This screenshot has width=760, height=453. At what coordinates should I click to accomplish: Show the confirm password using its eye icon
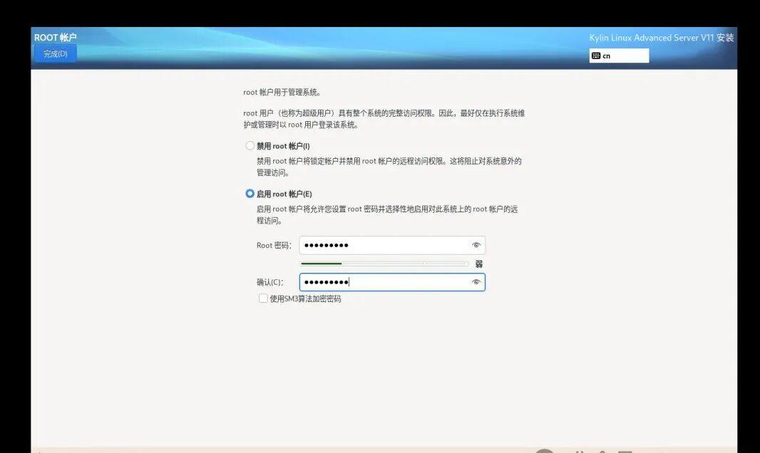pyautogui.click(x=476, y=281)
